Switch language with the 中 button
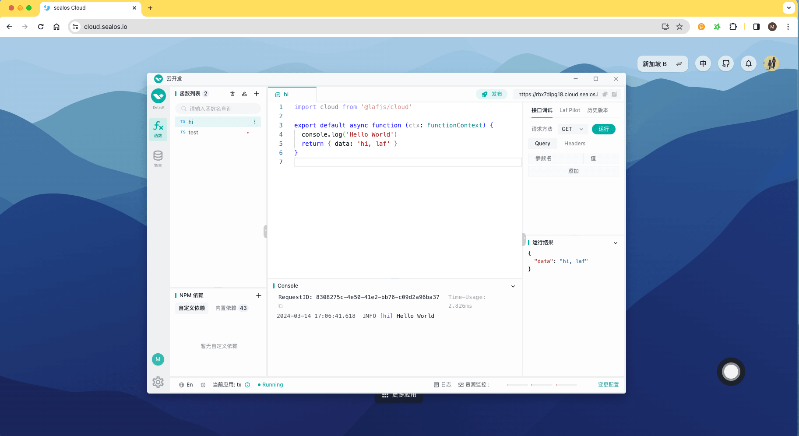 703,63
